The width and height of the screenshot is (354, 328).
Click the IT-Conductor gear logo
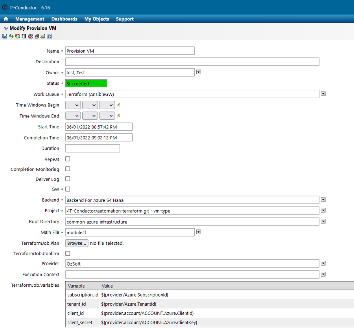(5, 7)
